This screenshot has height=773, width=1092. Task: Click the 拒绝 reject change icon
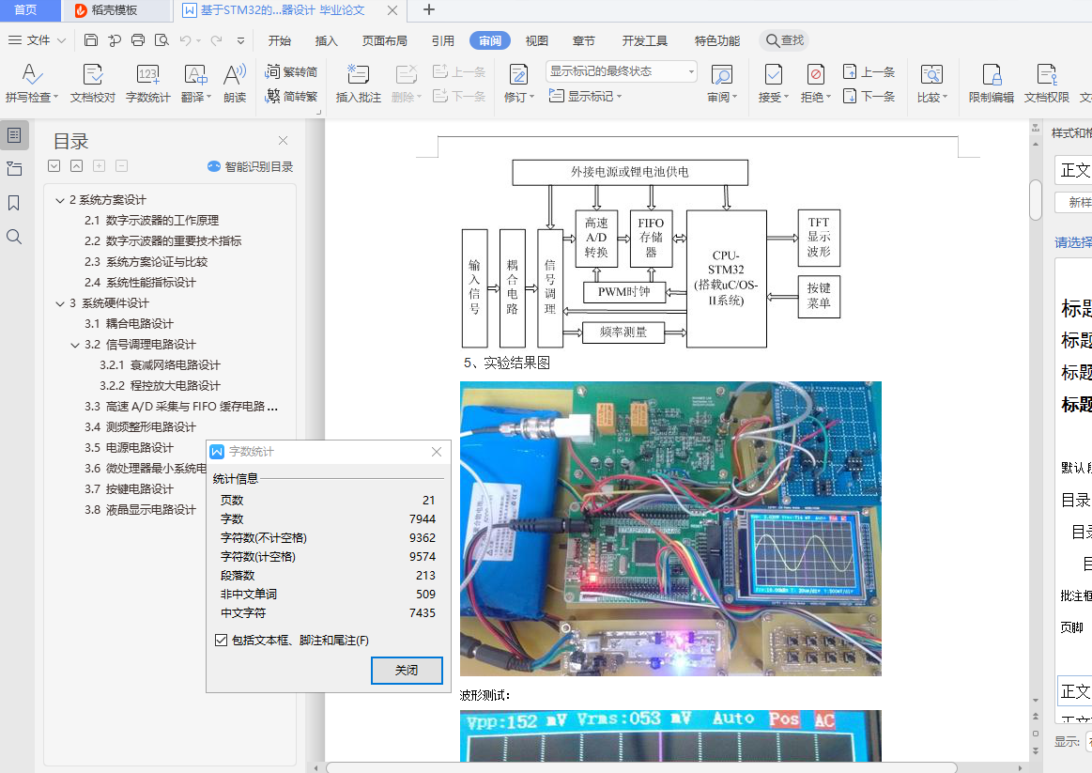coord(816,74)
